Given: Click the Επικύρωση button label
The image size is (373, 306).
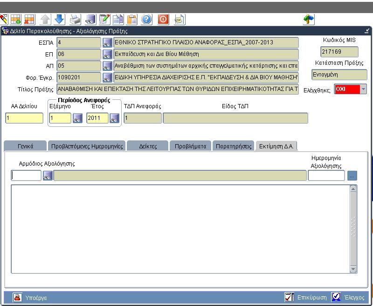Looking at the screenshot, I should [312, 298].
